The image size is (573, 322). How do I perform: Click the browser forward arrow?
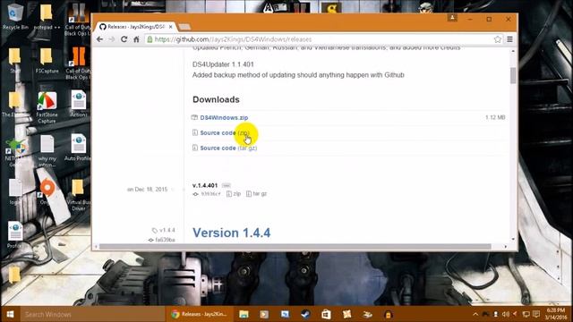(x=111, y=39)
